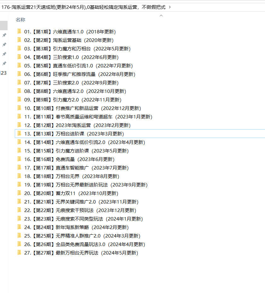
Task: Click folder icon of 15.【第15期】引力魔方进阶课
Action: 19,150
